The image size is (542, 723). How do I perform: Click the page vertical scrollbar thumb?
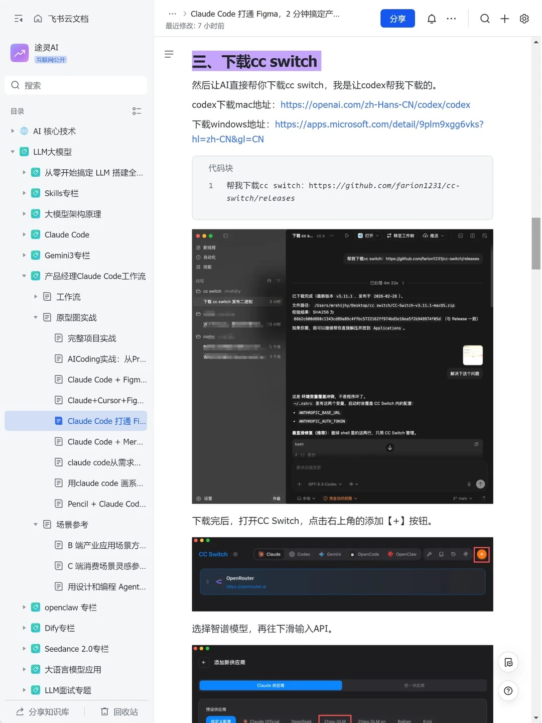point(536,244)
